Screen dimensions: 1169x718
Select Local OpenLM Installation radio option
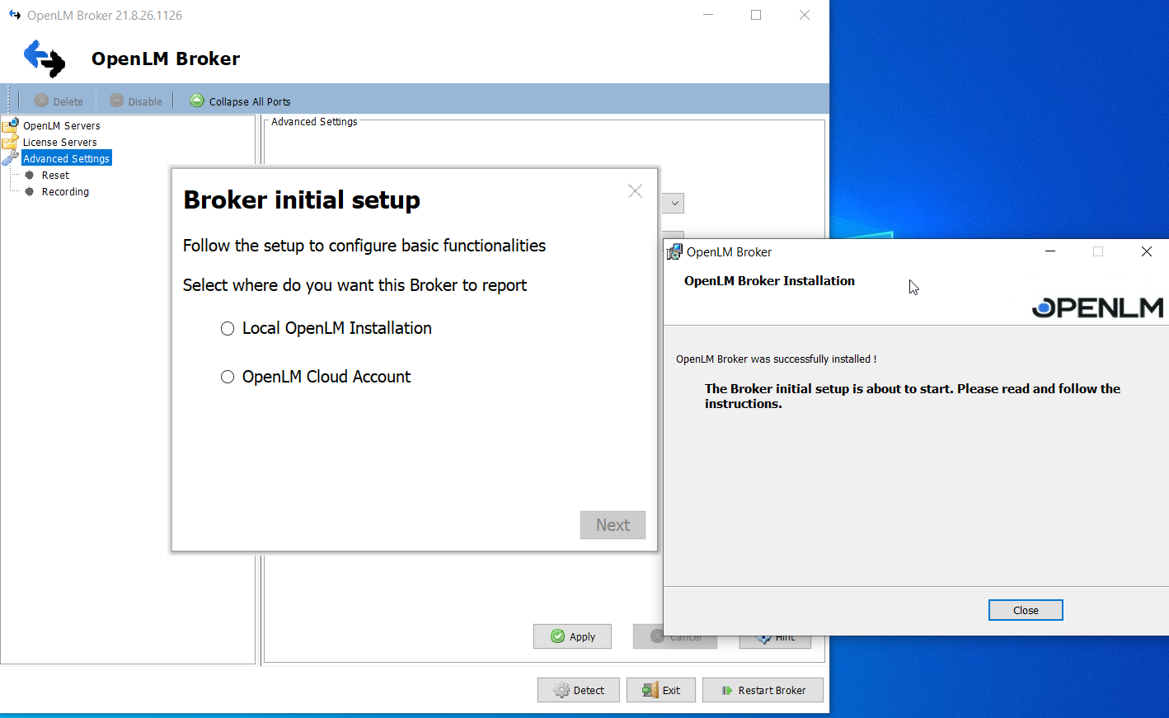tap(228, 329)
